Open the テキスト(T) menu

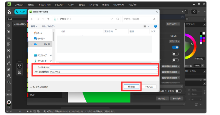pyautogui.click(x=59, y=5)
